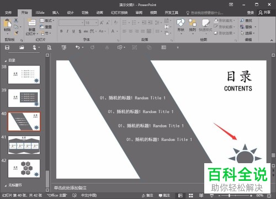Collapse the ribbon with the chevron

272,40
